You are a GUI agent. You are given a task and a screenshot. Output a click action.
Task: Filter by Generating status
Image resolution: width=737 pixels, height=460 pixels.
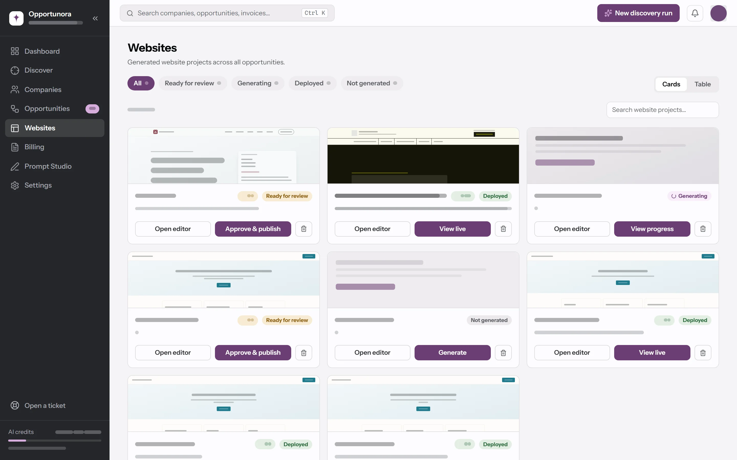coord(258,83)
